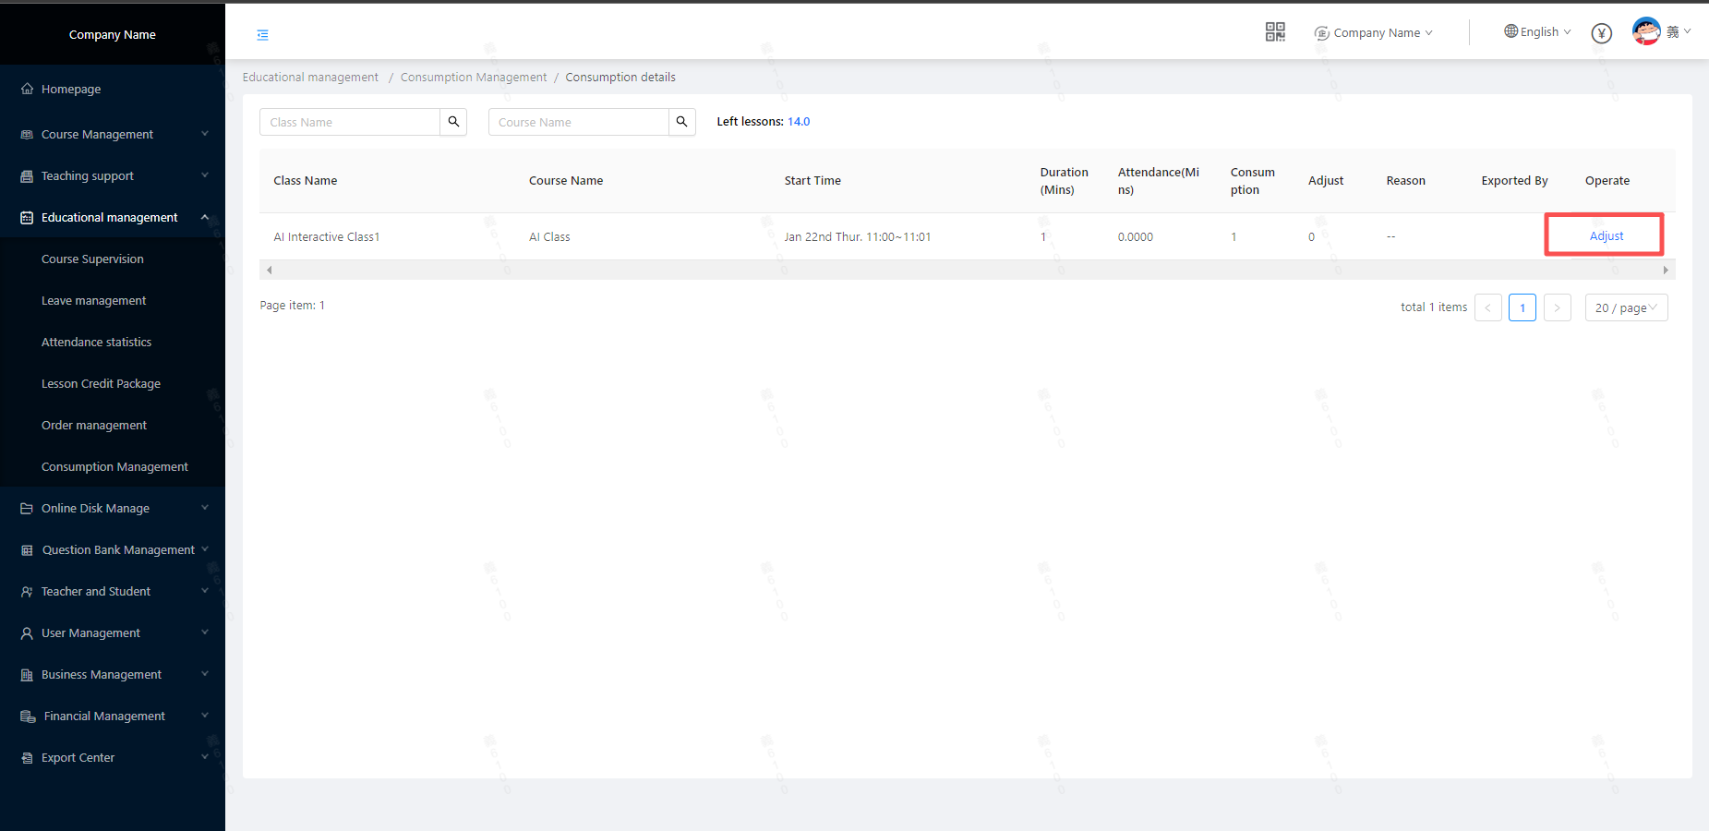Go to Homepage in the sidebar
This screenshot has height=831, width=1709.
click(x=71, y=90)
